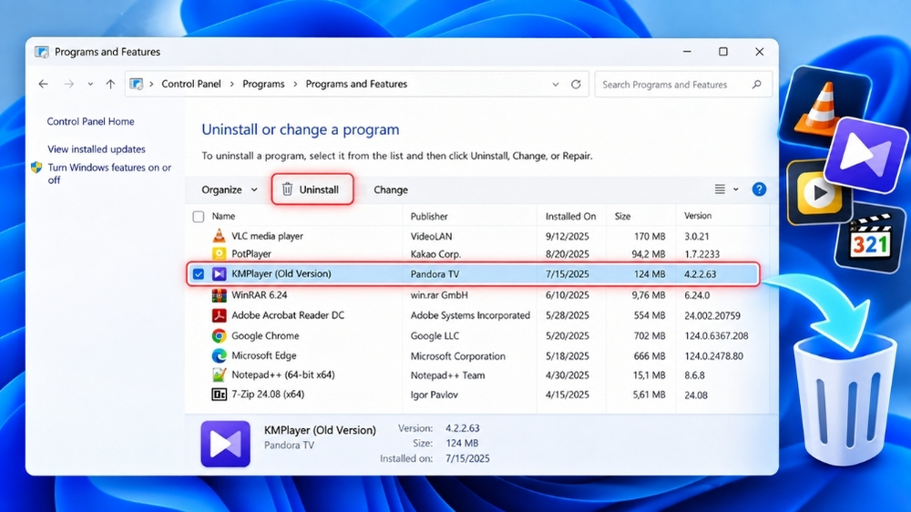Click the large KMPlayer icon in details pane
911x512 pixels.
pos(225,444)
